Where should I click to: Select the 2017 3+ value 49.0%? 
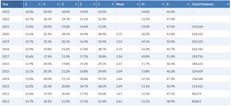point(145,56)
